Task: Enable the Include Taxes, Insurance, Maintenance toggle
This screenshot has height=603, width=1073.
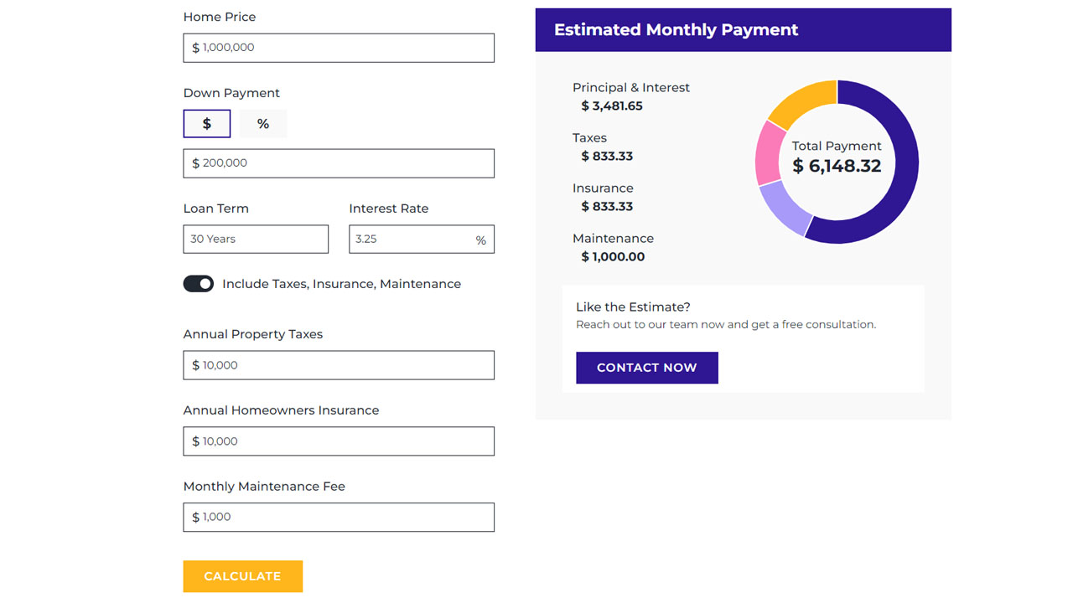Action: pos(198,283)
